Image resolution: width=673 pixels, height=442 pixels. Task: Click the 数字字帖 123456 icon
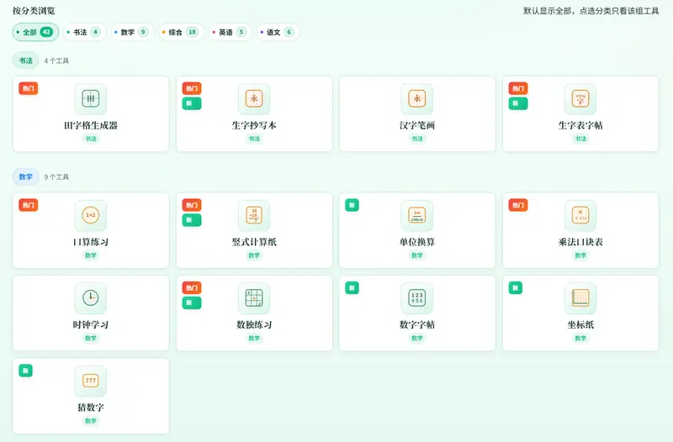click(x=417, y=298)
